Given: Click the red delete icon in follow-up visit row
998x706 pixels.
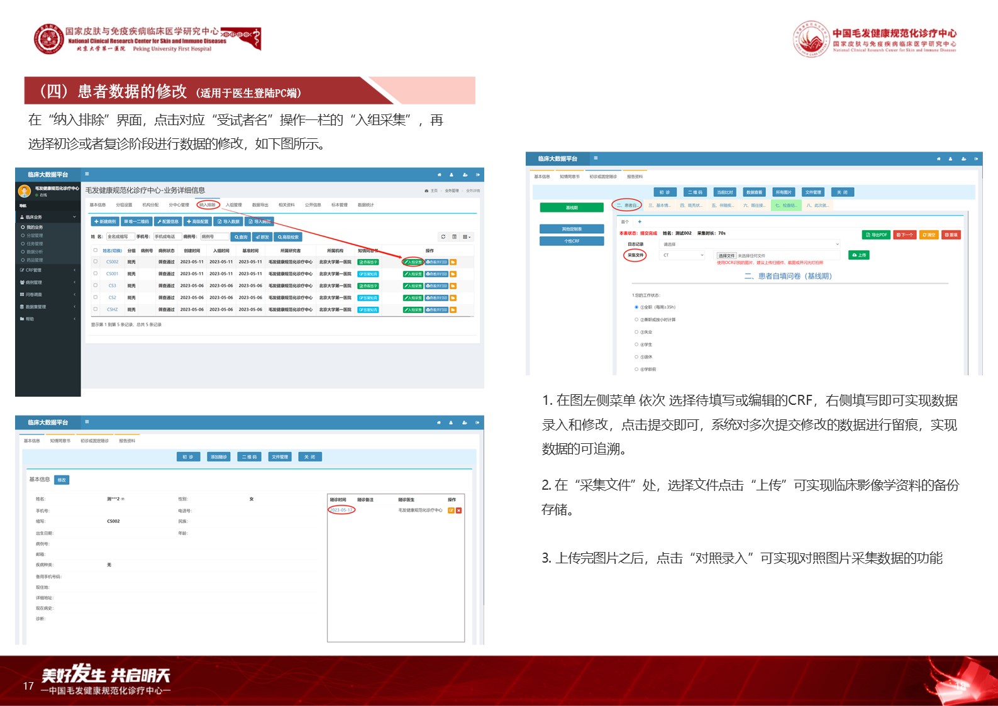Looking at the screenshot, I should coord(459,510).
